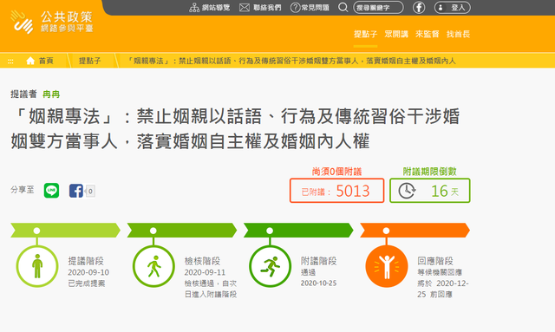Click the 附議期限倒數 label
Viewport: 555px width, 332px height.
[430, 172]
